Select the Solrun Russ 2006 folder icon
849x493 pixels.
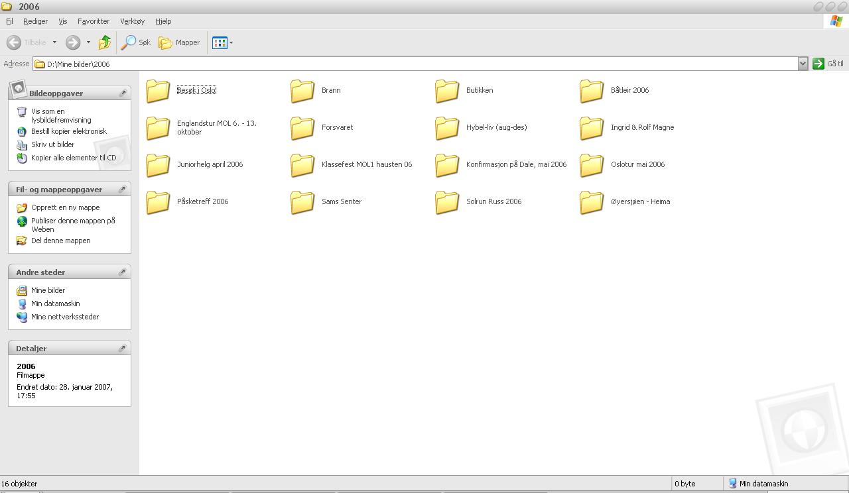tap(447, 202)
